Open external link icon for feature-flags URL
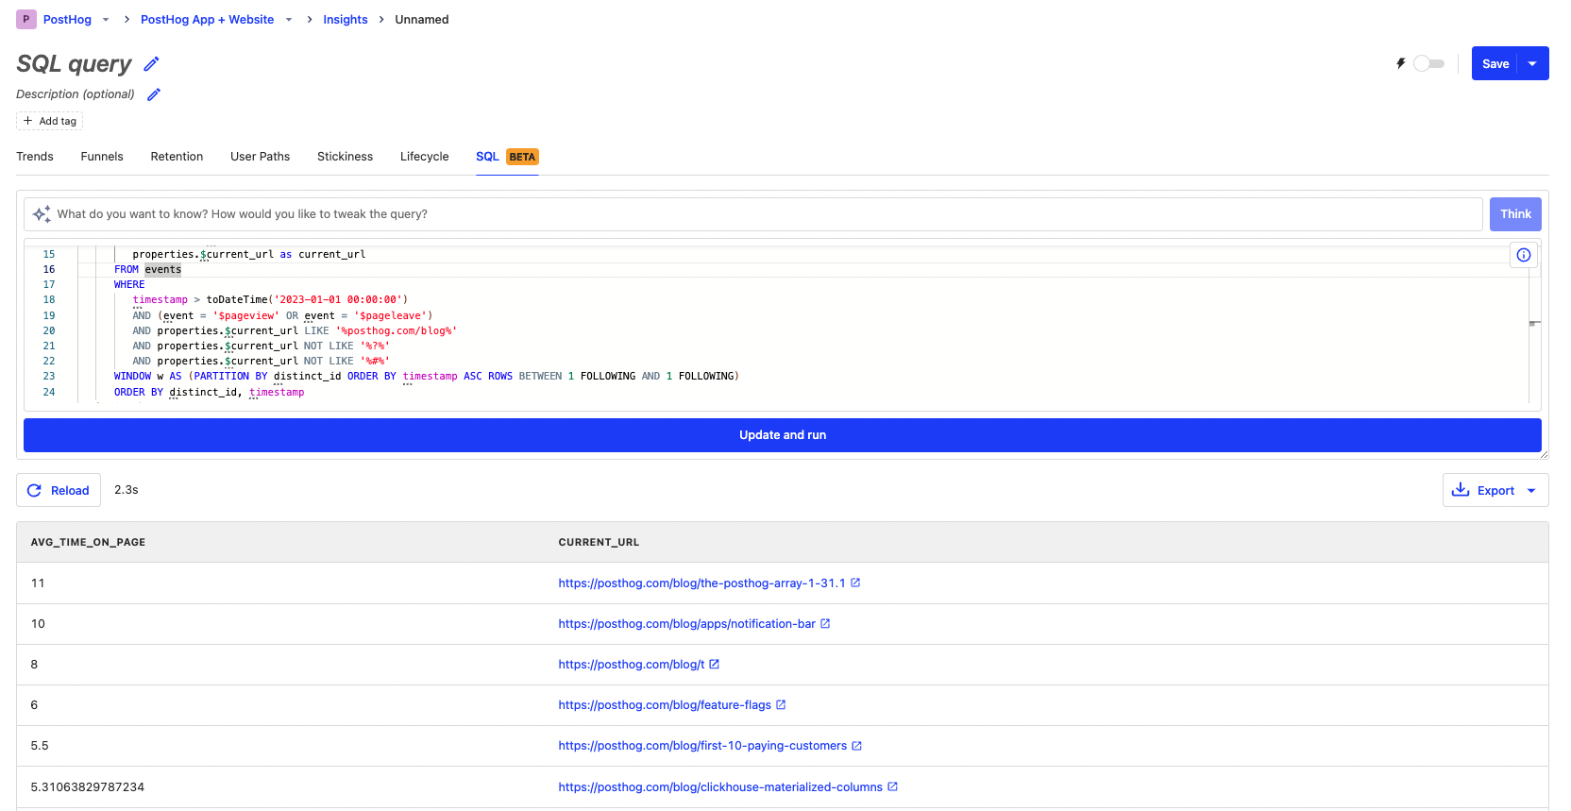 [x=781, y=705]
